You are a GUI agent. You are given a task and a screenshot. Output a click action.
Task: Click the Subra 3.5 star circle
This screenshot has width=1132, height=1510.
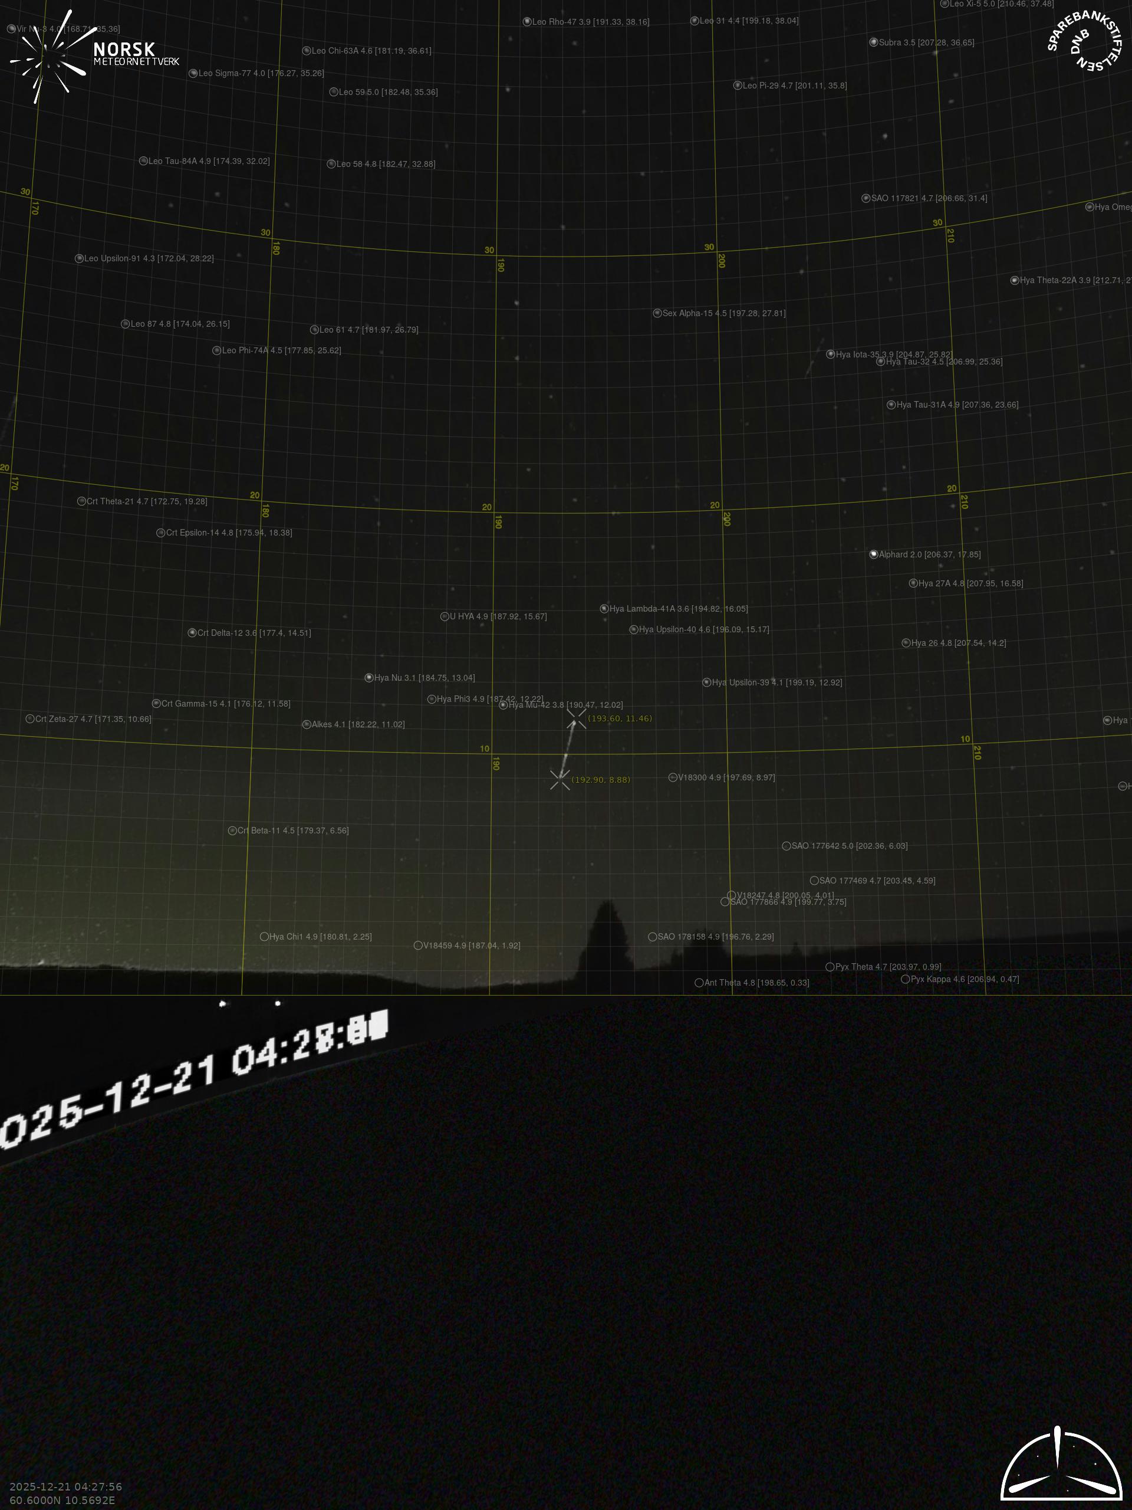pos(873,42)
